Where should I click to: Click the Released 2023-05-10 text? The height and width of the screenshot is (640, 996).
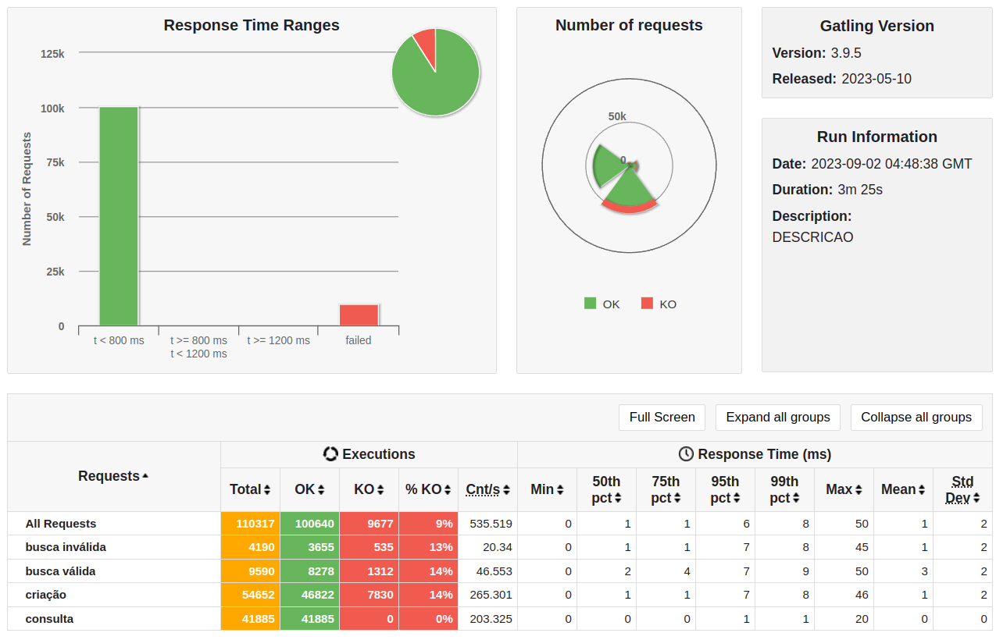pyautogui.click(x=842, y=79)
